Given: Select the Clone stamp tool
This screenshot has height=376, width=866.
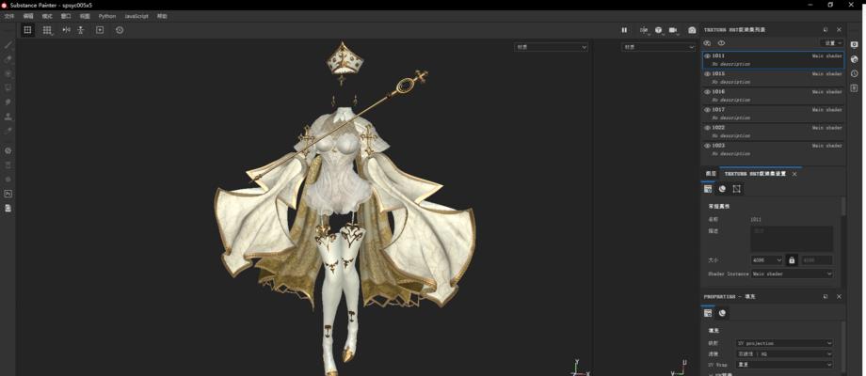Looking at the screenshot, I should [x=8, y=117].
